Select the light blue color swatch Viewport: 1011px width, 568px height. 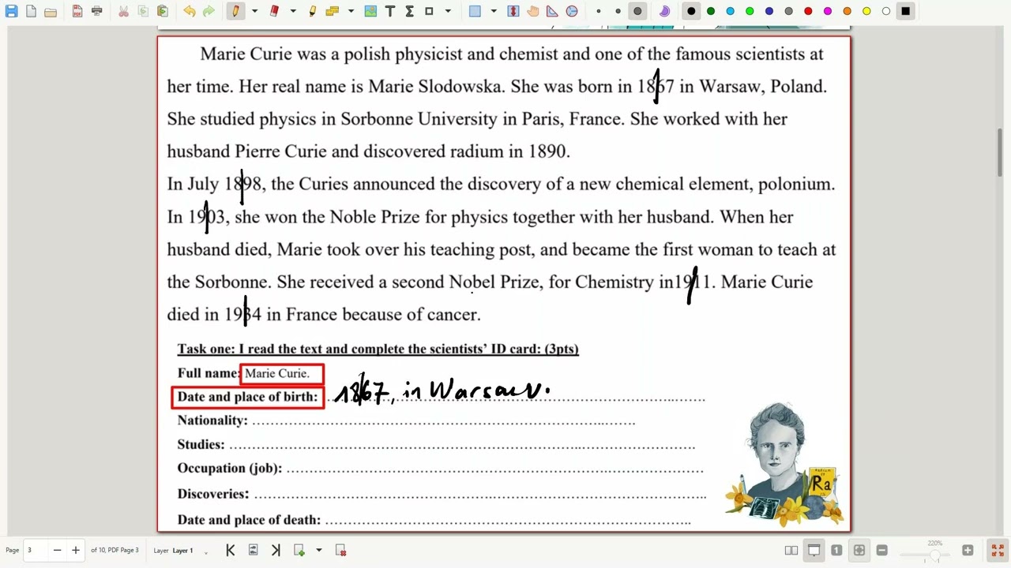(x=731, y=11)
